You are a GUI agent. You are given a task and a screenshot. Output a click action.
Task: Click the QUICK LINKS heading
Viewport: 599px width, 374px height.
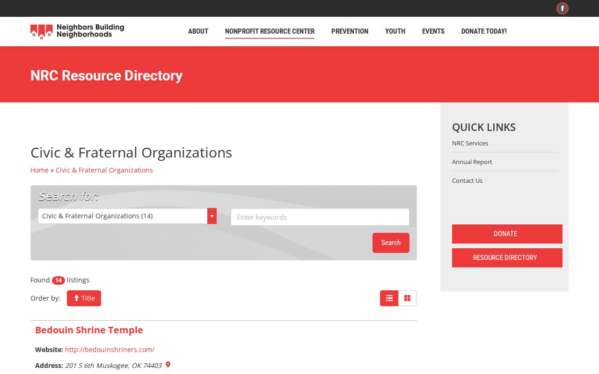click(x=484, y=127)
